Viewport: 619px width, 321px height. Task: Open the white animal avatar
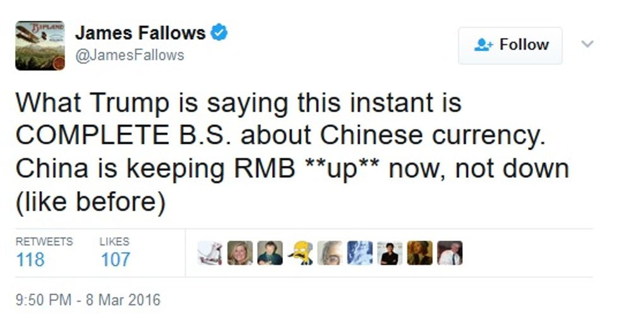[210, 253]
